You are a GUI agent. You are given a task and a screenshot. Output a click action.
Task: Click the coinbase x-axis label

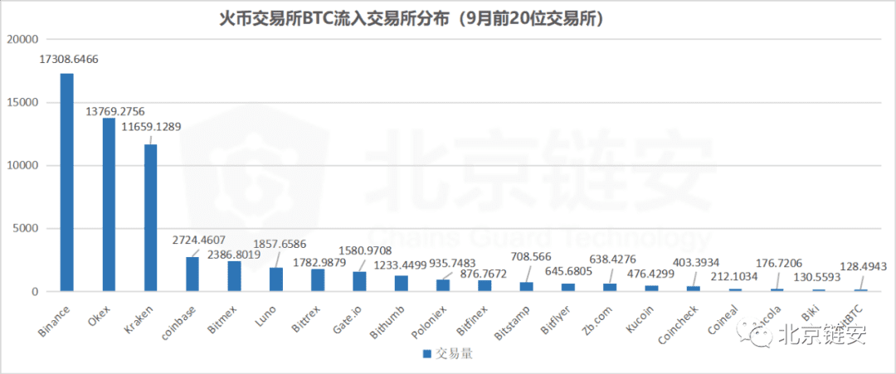[x=179, y=322]
